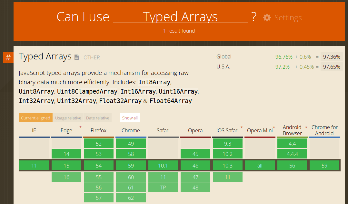This screenshot has width=348, height=204.
Task: Open the Settings link in header
Action: [288, 18]
